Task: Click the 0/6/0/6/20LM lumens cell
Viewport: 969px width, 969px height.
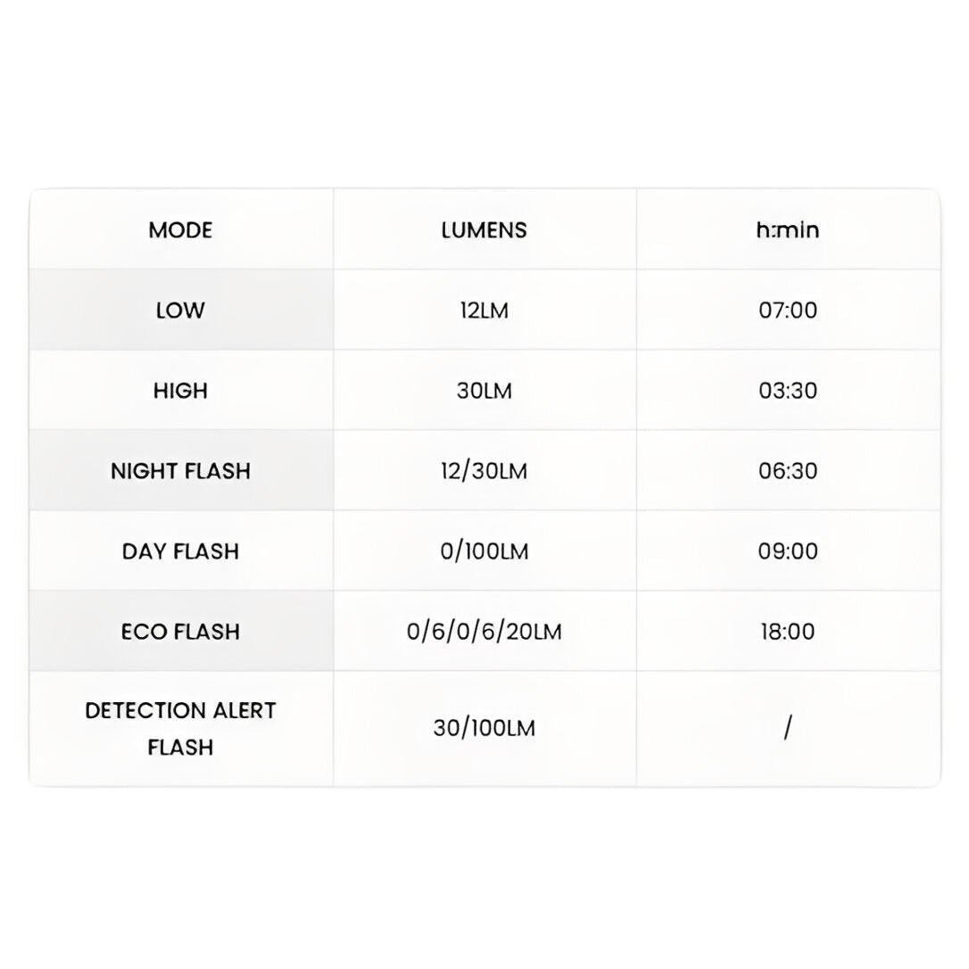Action: (x=484, y=632)
